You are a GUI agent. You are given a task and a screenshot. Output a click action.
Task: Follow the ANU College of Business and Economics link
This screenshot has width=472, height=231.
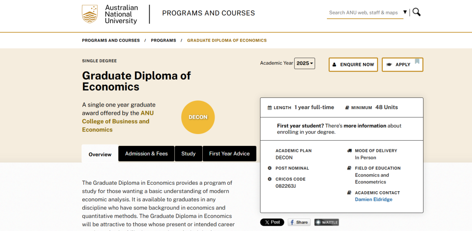pos(116,121)
